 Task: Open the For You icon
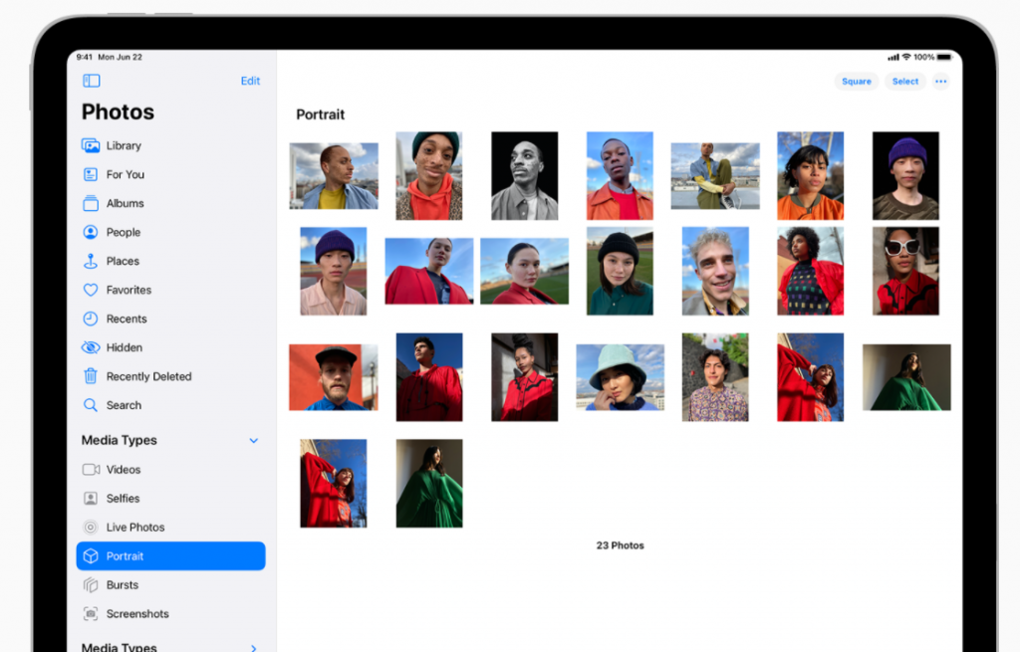(91, 174)
